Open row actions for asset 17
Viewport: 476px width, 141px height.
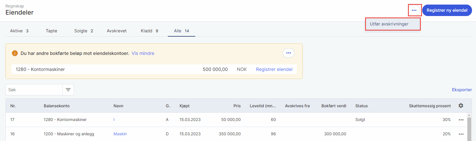pyautogui.click(x=461, y=120)
